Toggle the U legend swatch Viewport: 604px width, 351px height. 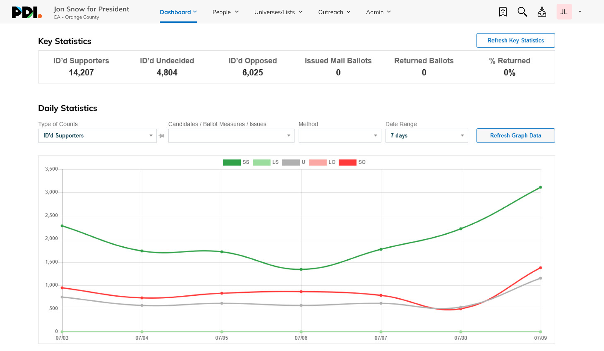tap(291, 162)
